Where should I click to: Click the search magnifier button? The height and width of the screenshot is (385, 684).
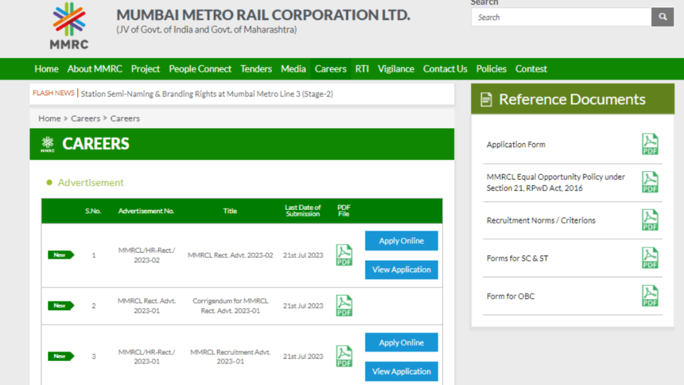click(662, 17)
